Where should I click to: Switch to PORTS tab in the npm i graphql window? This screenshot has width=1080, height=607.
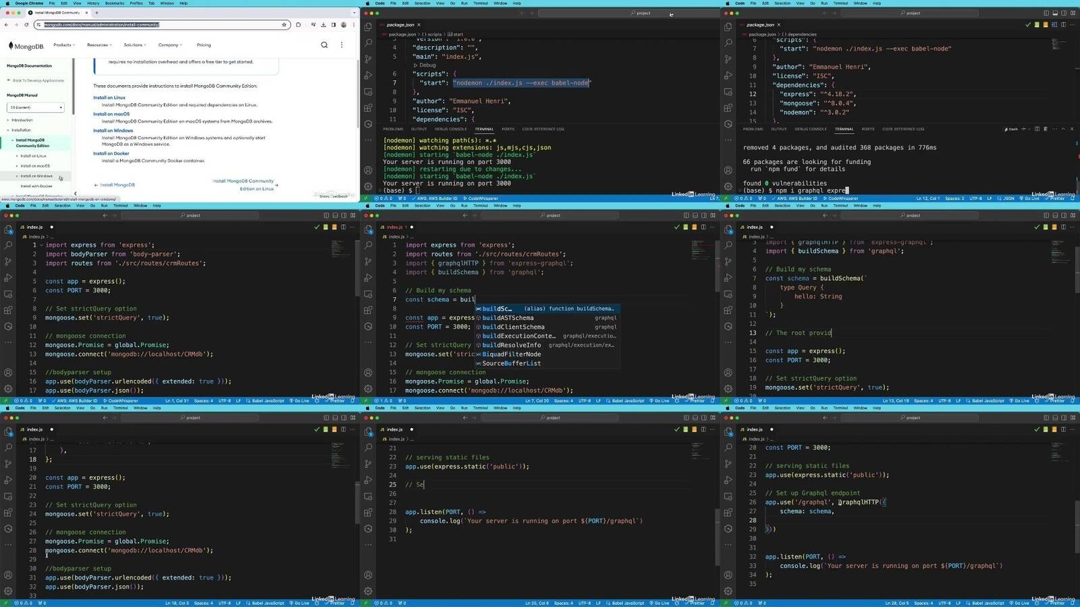pyautogui.click(x=868, y=129)
